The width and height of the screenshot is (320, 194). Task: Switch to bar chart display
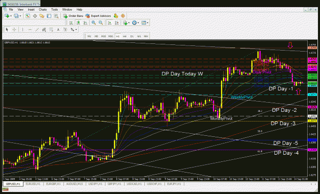[x=71, y=23]
